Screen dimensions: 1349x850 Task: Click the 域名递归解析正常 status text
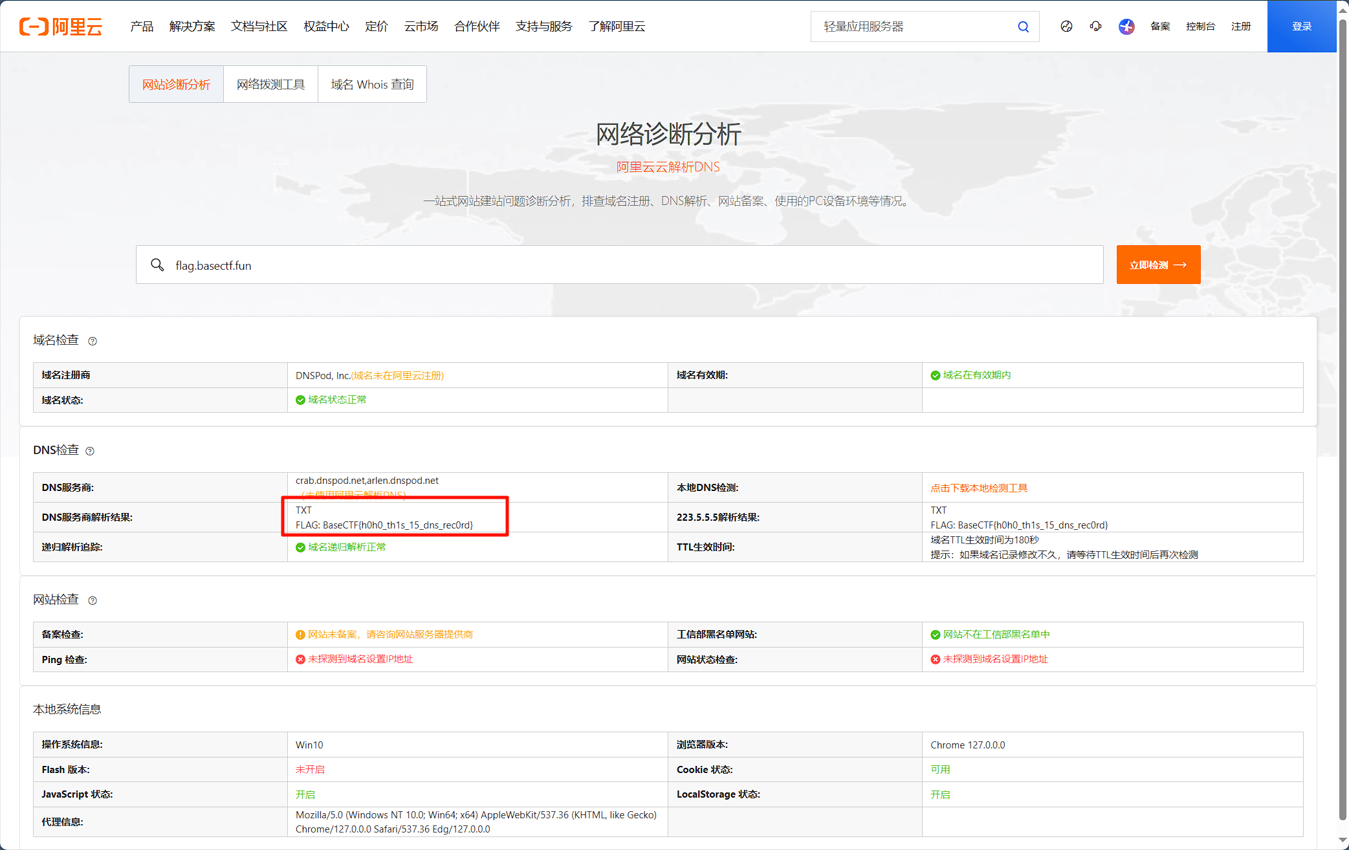pyautogui.click(x=347, y=547)
